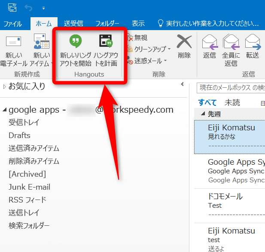The image size is (265, 252).
Task: Click the mailbox search field
Action: click(x=230, y=88)
